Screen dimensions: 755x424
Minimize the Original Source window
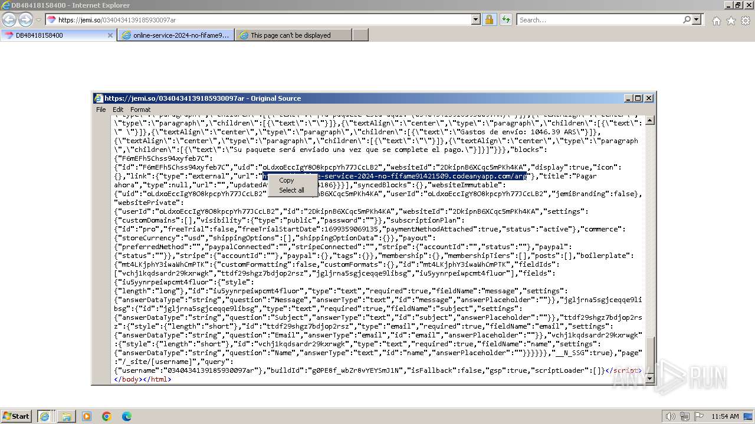pos(629,98)
